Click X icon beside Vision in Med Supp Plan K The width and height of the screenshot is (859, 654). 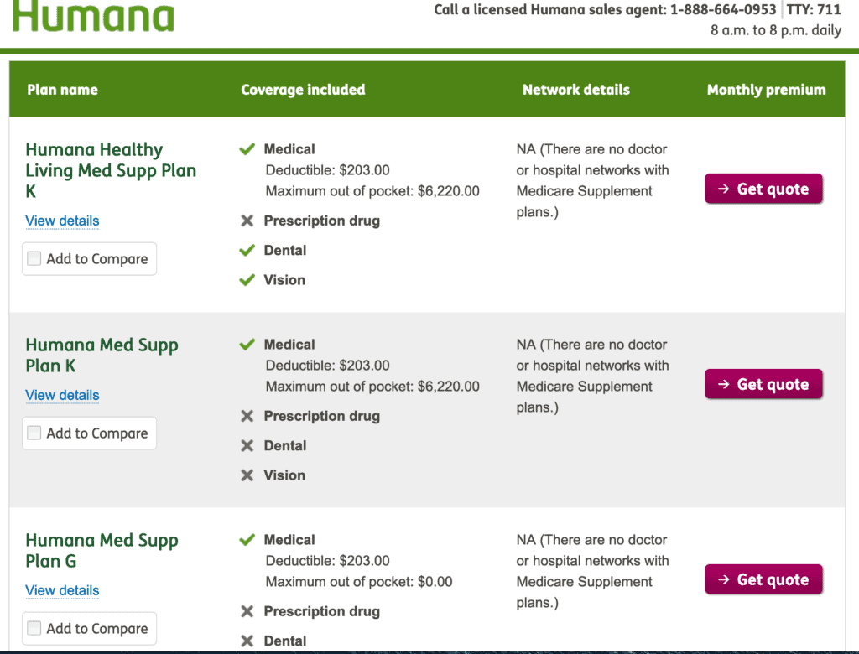click(x=247, y=475)
